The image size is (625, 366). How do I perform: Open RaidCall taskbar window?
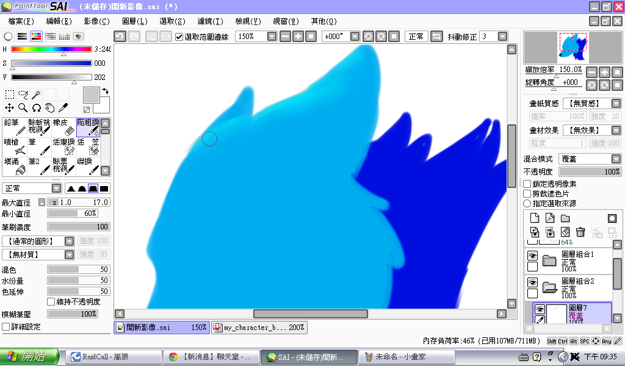pyautogui.click(x=113, y=357)
